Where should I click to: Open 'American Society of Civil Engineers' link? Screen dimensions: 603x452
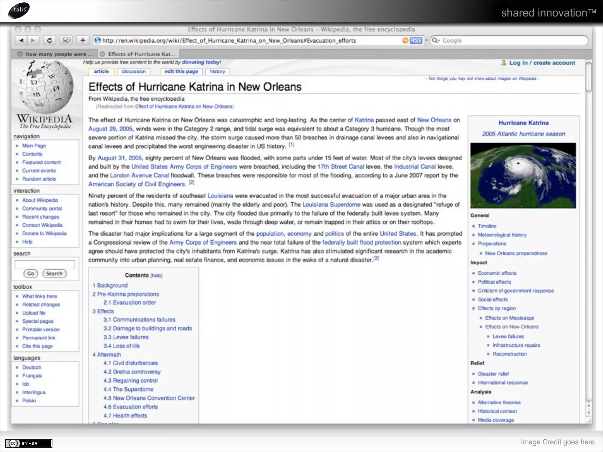pyautogui.click(x=137, y=184)
